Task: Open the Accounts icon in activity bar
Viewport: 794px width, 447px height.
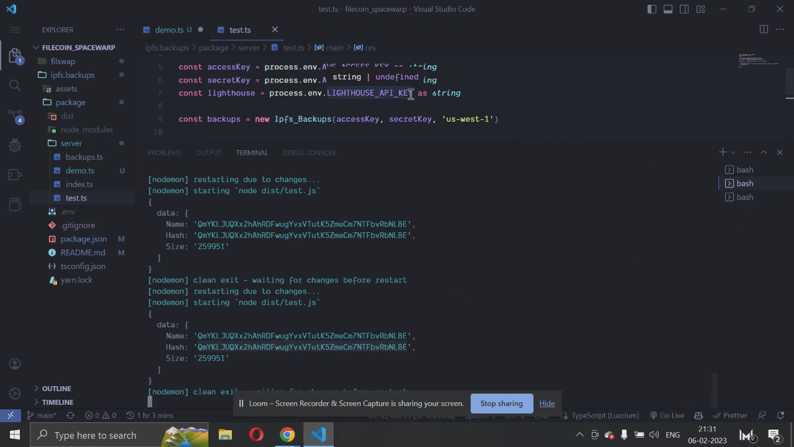Action: (15, 364)
